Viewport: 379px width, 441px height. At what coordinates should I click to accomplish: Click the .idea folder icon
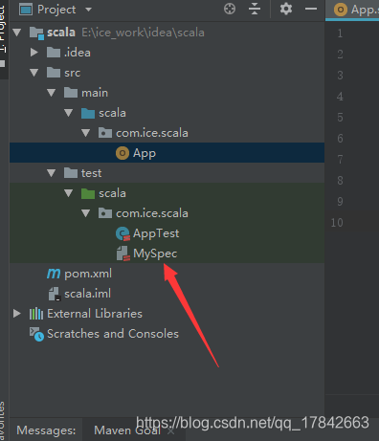tap(54, 53)
